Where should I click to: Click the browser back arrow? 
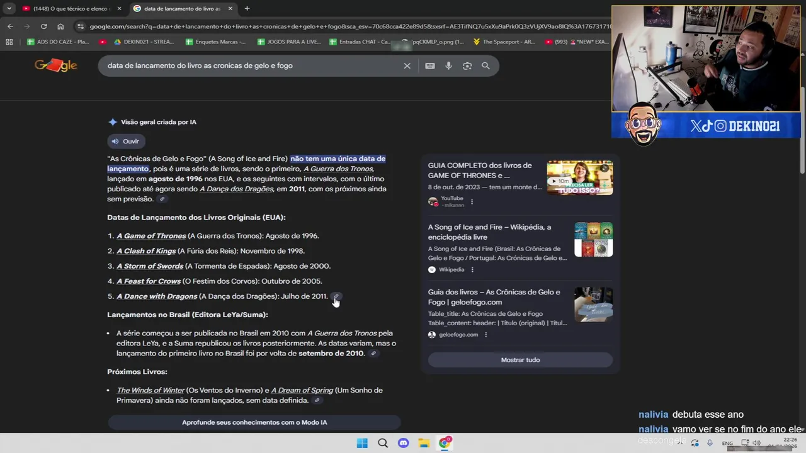point(10,26)
